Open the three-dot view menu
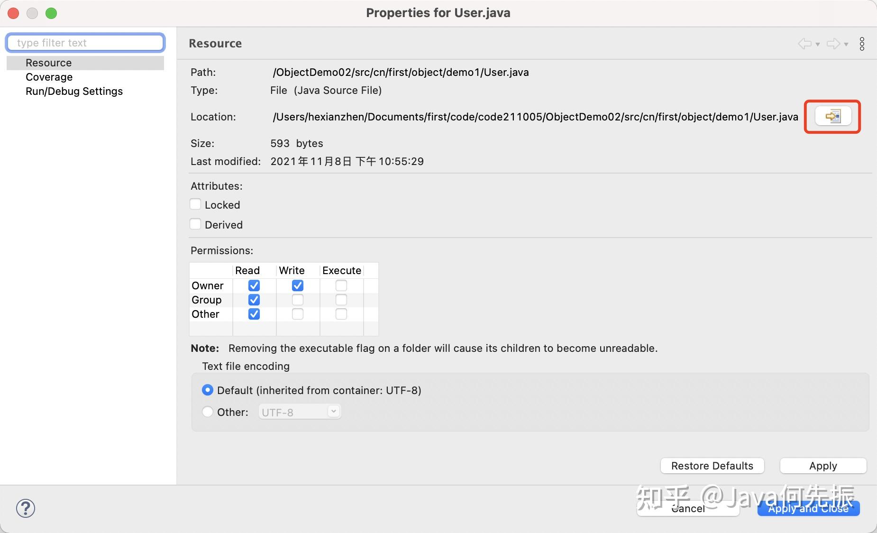This screenshot has width=877, height=533. 862,44
